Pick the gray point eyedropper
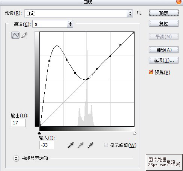The image size is (183, 171). tap(80, 145)
